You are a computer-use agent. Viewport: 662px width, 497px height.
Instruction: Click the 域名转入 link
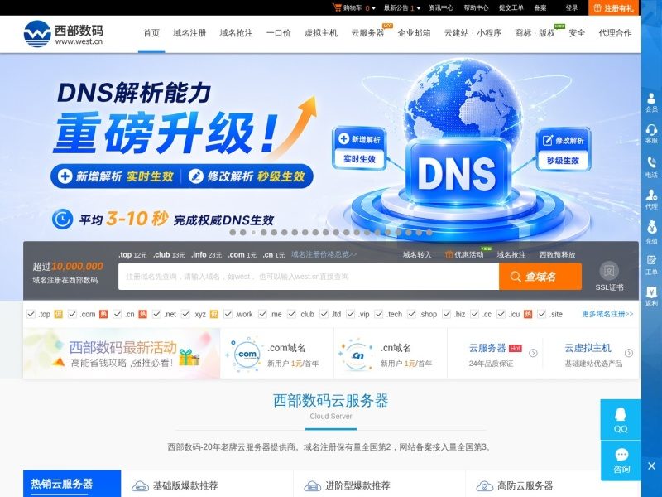coord(417,255)
